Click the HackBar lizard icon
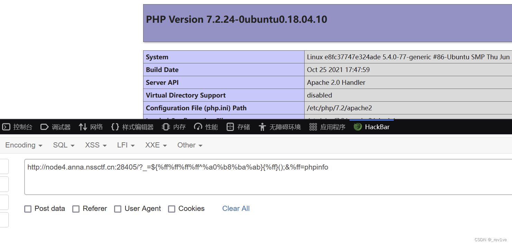Image resolution: width=512 pixels, height=245 pixels. pos(357,127)
